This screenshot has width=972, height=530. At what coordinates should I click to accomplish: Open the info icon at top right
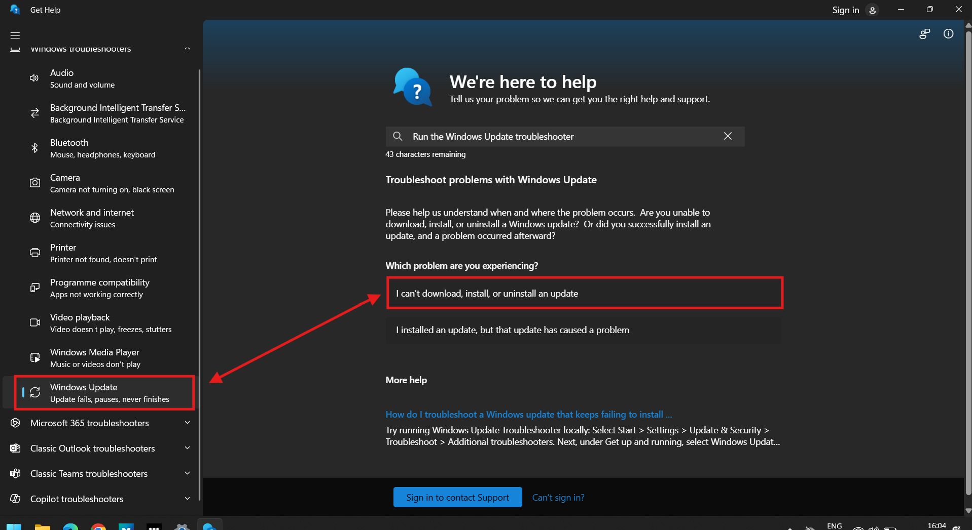tap(948, 34)
